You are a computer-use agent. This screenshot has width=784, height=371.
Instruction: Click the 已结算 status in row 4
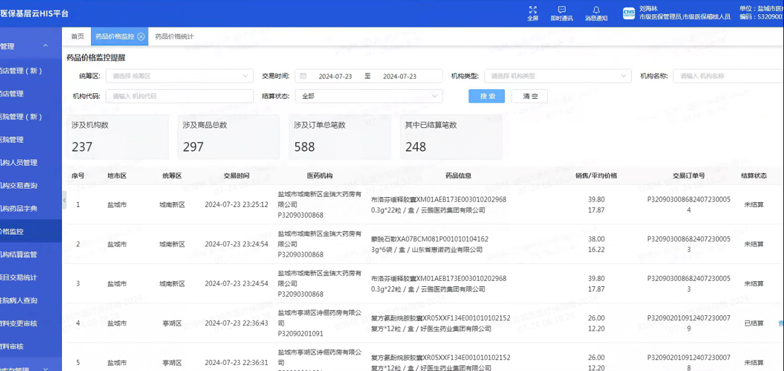point(754,323)
